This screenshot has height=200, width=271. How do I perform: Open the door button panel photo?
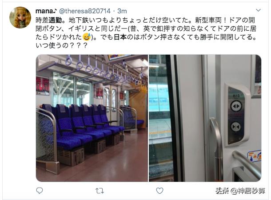pyautogui.click(x=205, y=118)
